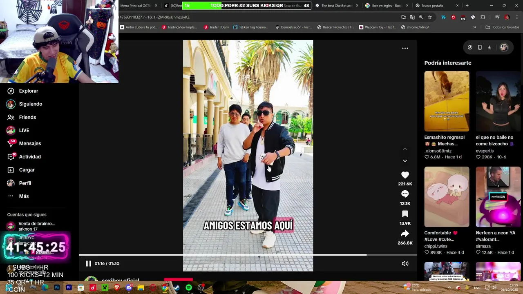Screen dimensions: 523x294
Task: Click the phone app icon at top right
Action: coord(480,47)
